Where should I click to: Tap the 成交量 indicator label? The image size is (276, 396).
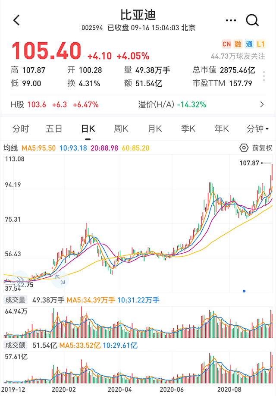[x=16, y=300]
